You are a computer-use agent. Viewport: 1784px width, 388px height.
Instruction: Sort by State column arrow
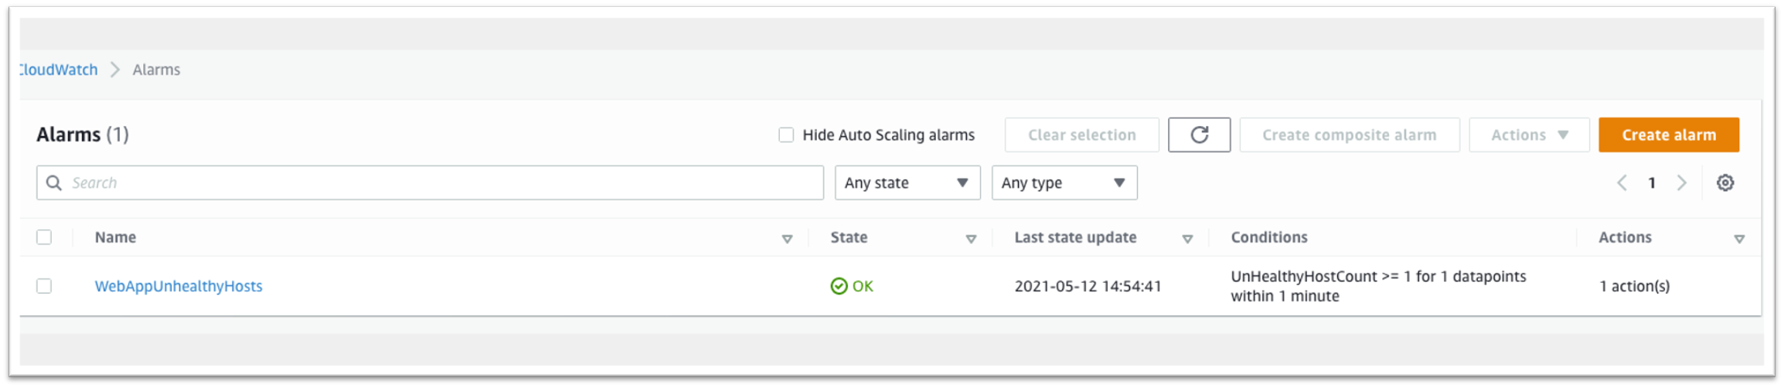[971, 239]
